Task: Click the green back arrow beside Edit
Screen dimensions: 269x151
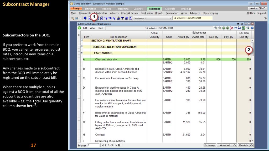Action: [79, 28]
